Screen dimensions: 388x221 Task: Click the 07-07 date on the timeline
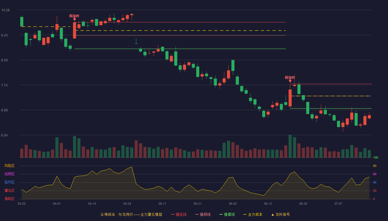click(338, 204)
